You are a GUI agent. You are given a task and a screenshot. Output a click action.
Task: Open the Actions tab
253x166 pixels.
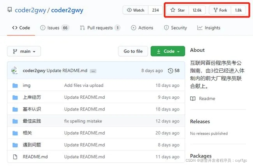click(x=142, y=28)
